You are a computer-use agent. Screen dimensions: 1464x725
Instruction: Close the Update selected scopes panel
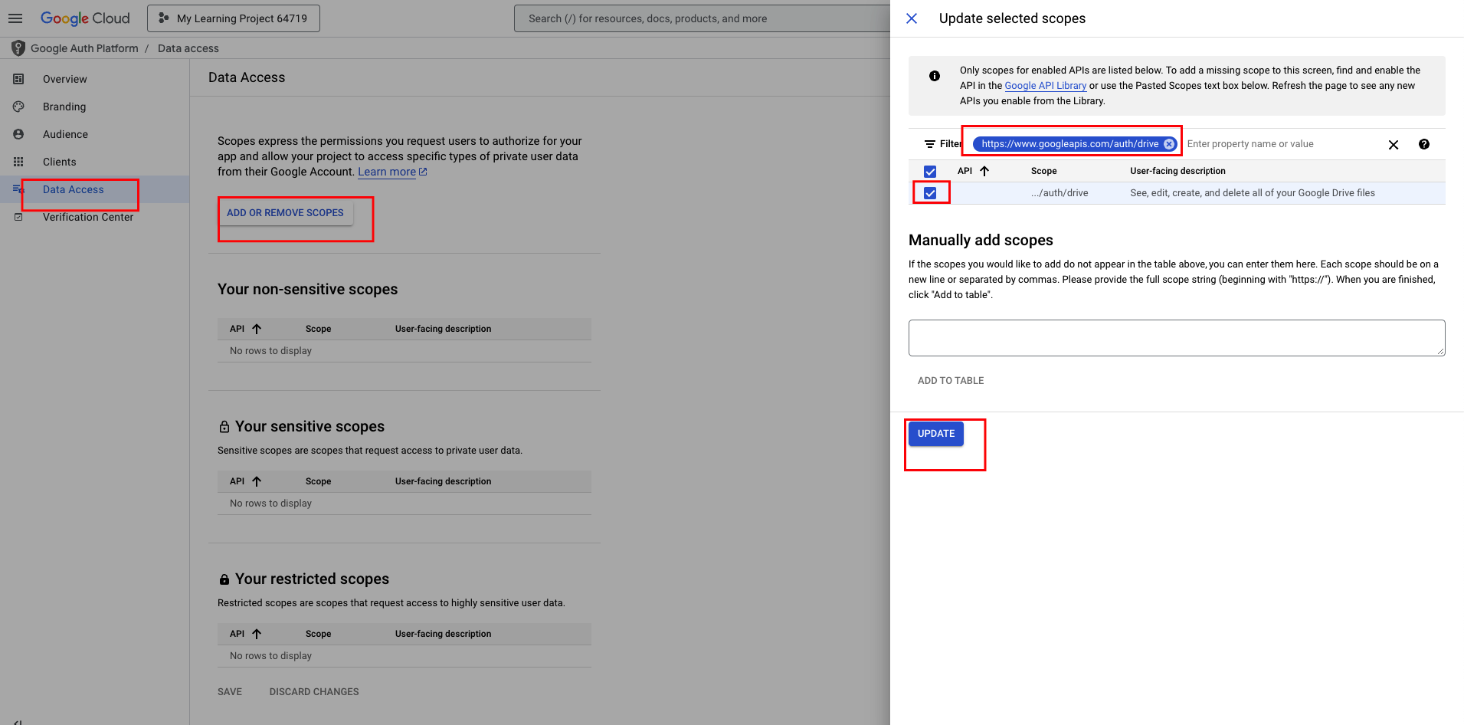tap(912, 18)
